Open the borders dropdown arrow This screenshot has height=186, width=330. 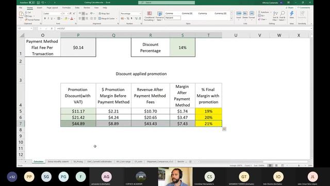[61, 19]
